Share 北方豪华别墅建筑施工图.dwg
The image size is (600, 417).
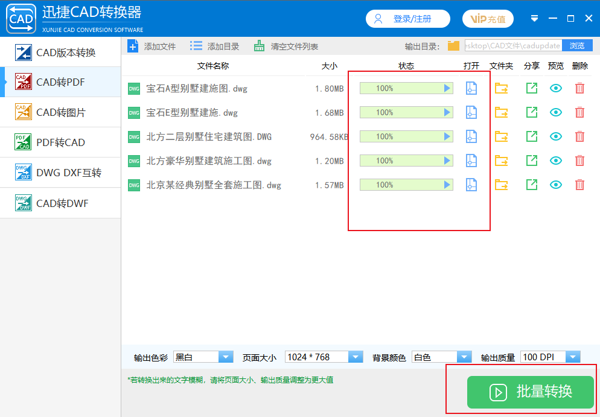[532, 161]
